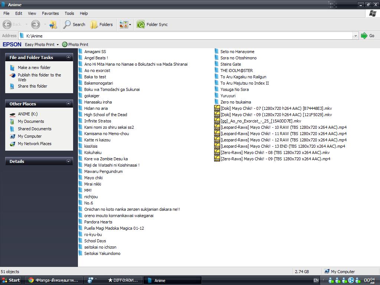Click the Windows Start button

[x=11, y=281]
